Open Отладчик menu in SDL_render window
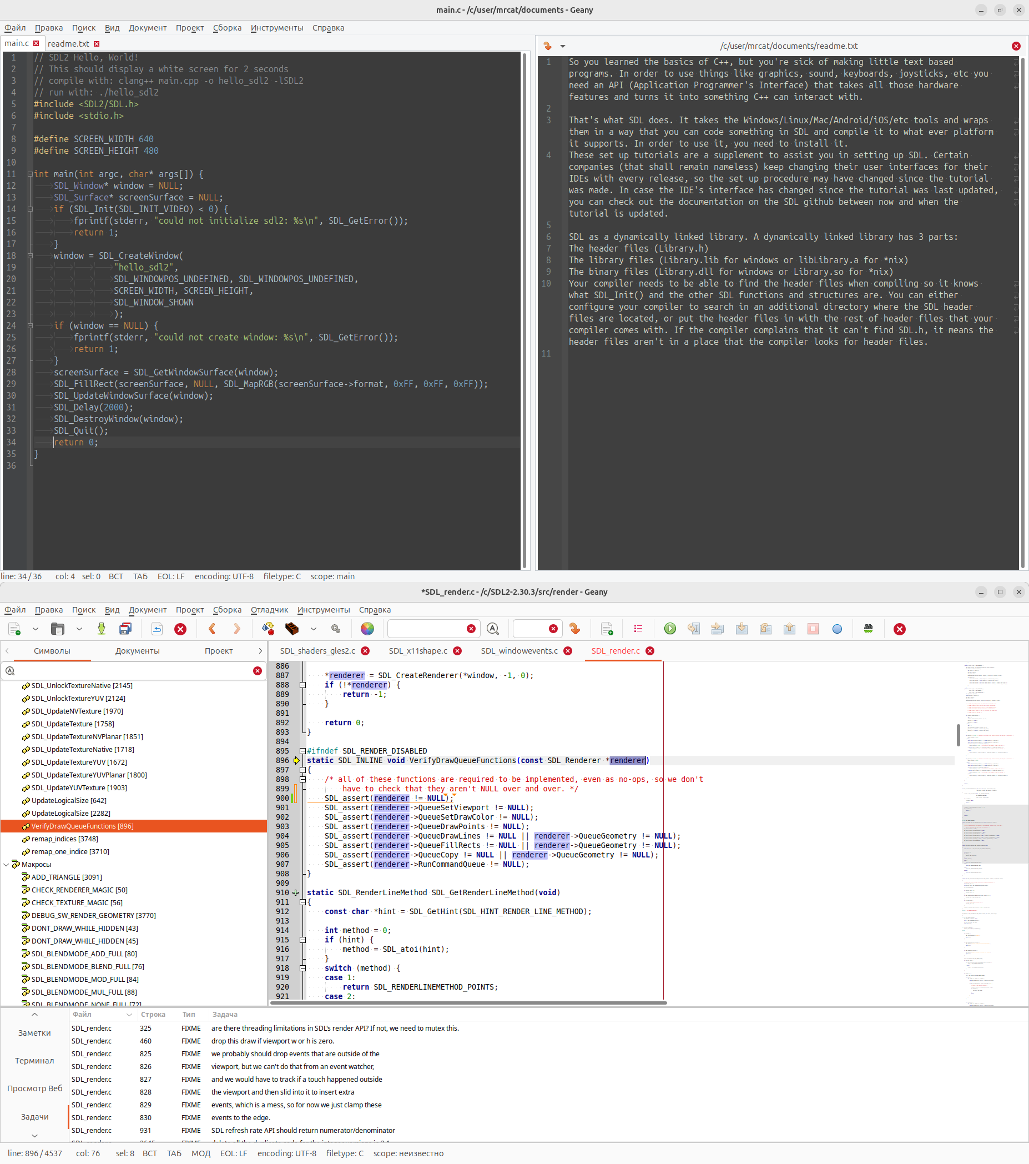Image resolution: width=1029 pixels, height=1164 pixels. point(269,610)
